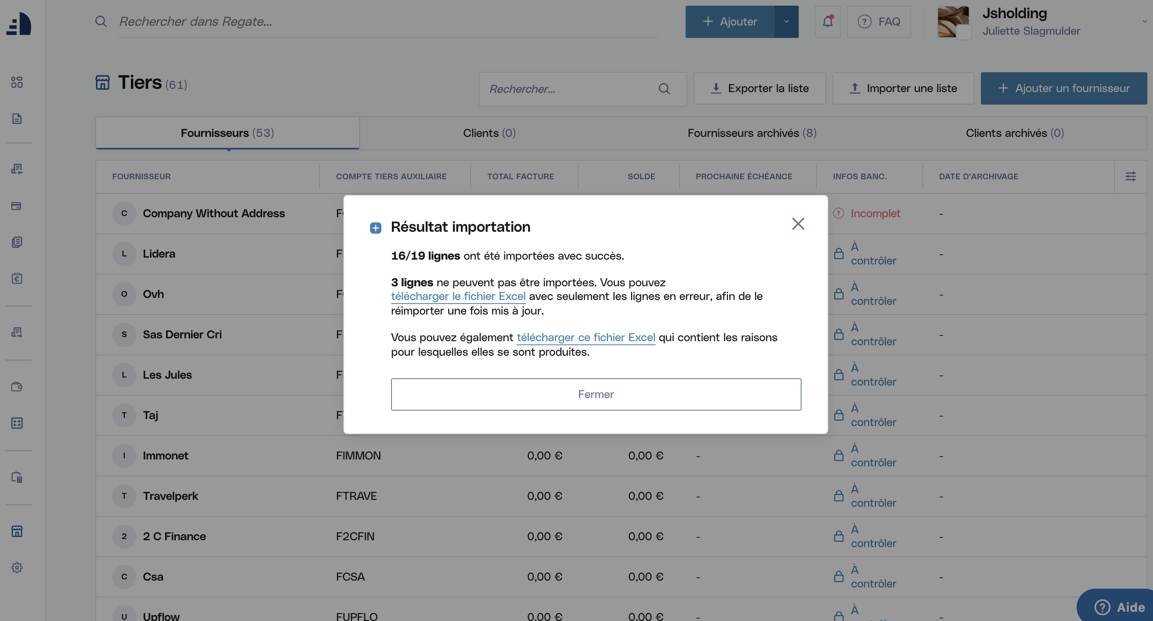Click the card icon in sidebar
Image resolution: width=1153 pixels, height=621 pixels.
point(17,206)
